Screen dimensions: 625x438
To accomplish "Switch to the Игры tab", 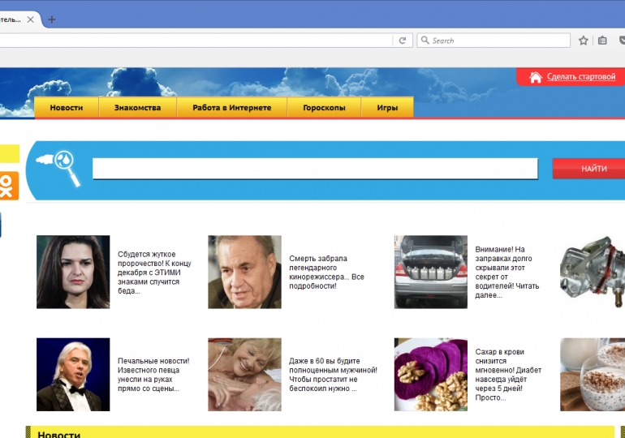I will click(x=387, y=108).
